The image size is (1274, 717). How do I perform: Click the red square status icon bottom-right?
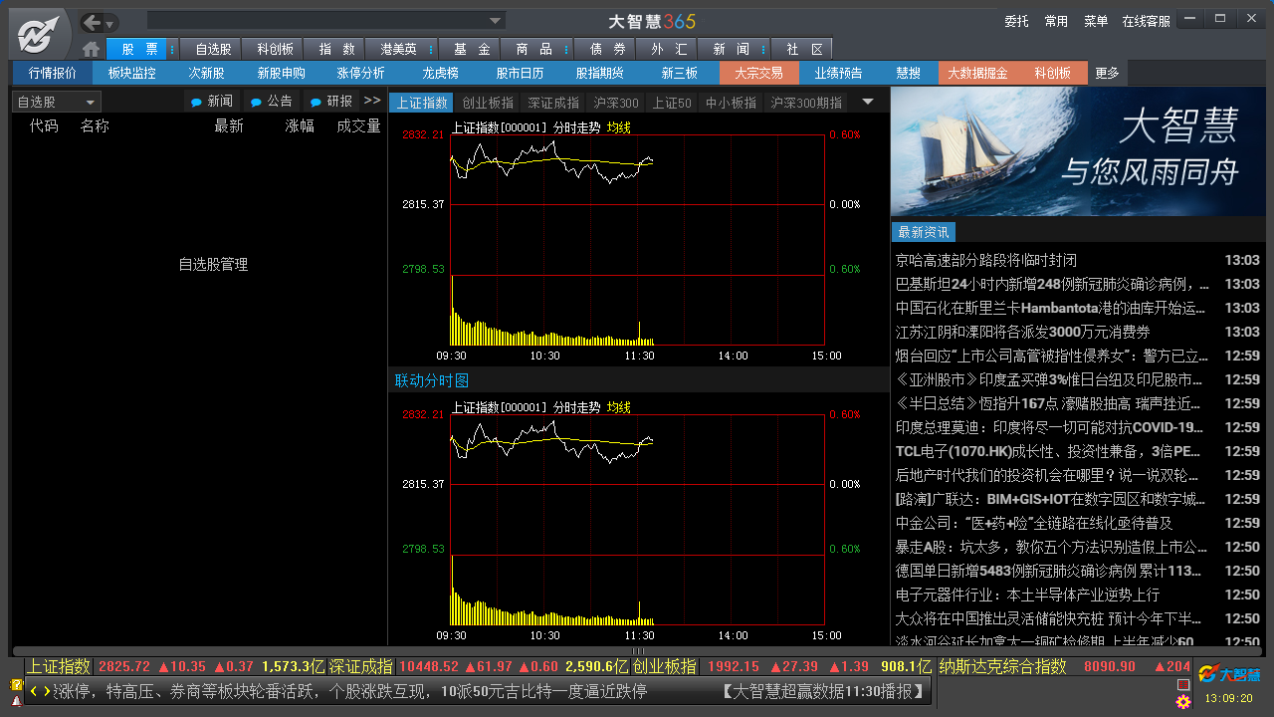pos(1183,685)
